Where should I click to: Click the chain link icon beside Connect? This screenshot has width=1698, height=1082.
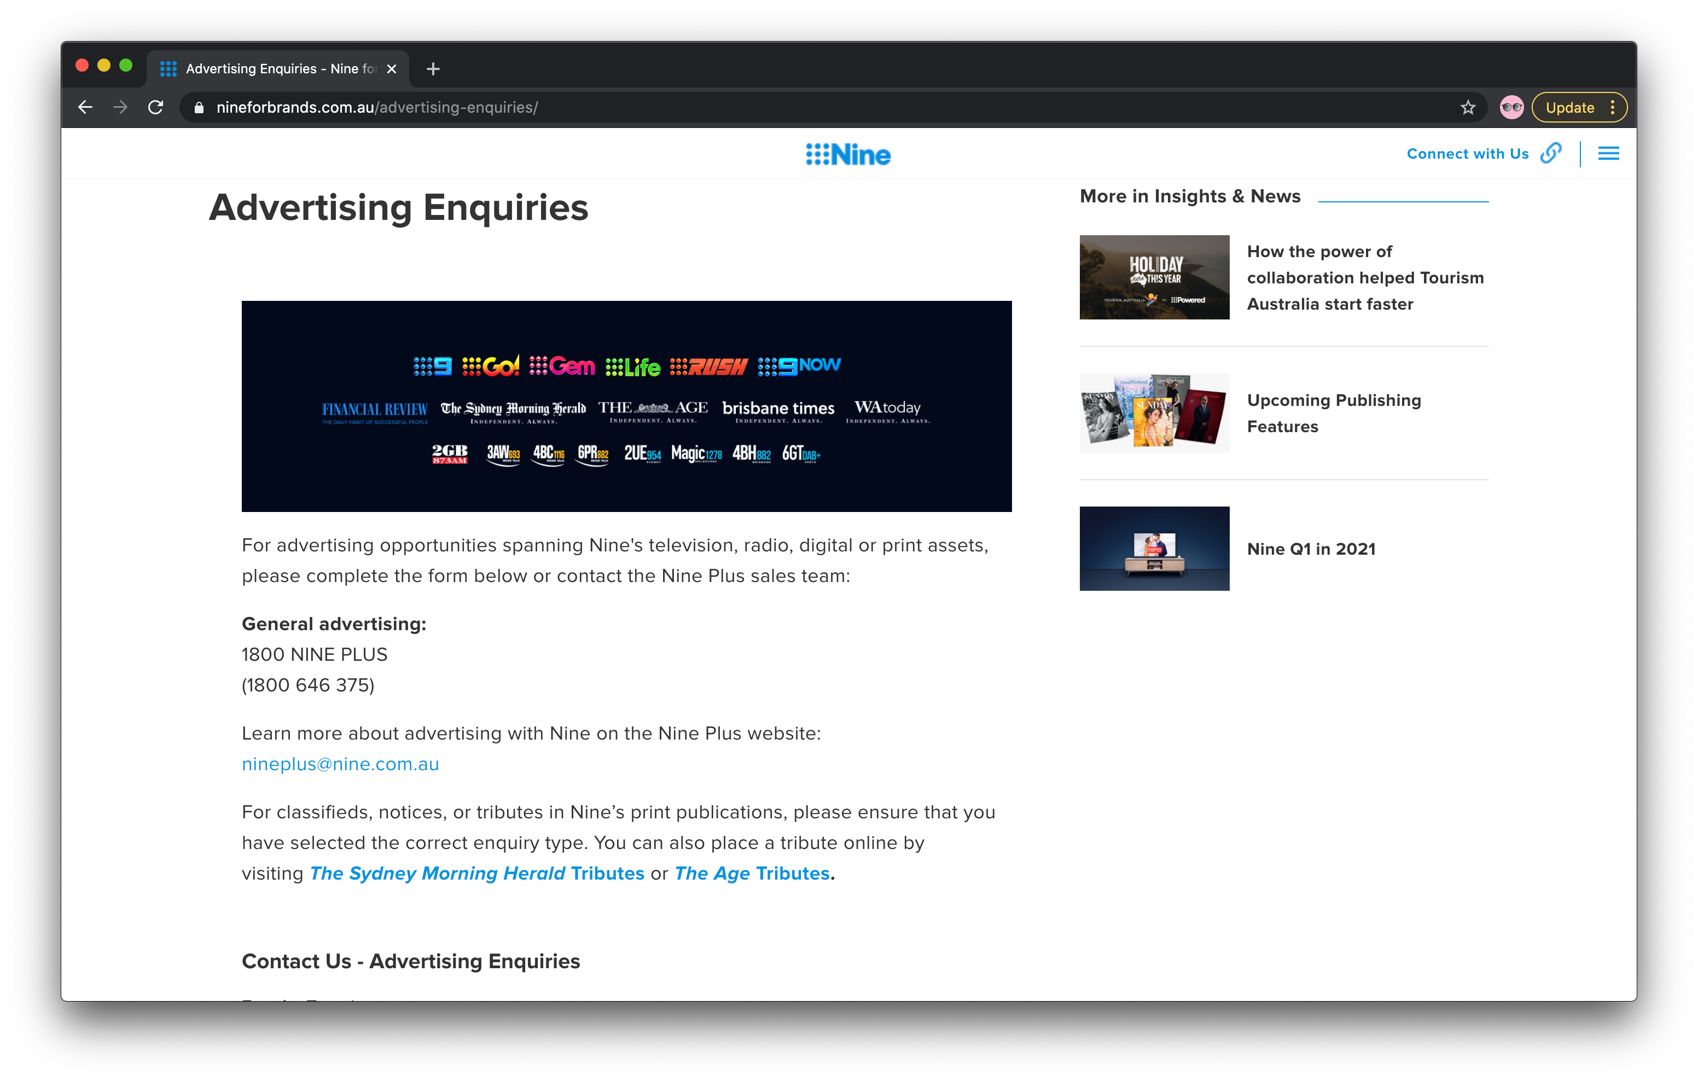(x=1551, y=153)
